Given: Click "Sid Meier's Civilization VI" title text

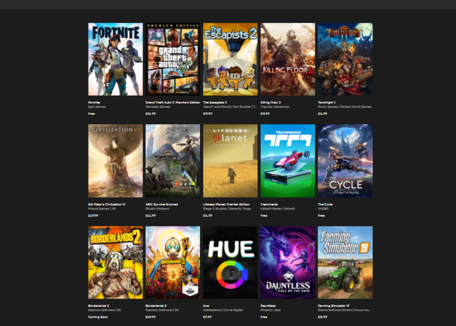Looking at the screenshot, I should coord(107,204).
